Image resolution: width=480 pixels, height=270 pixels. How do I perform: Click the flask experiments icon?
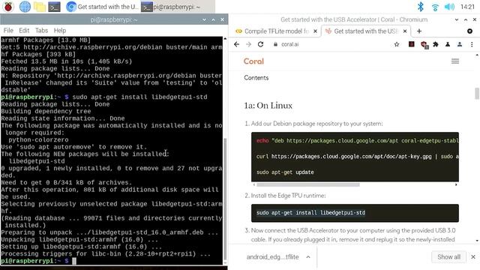(448, 44)
